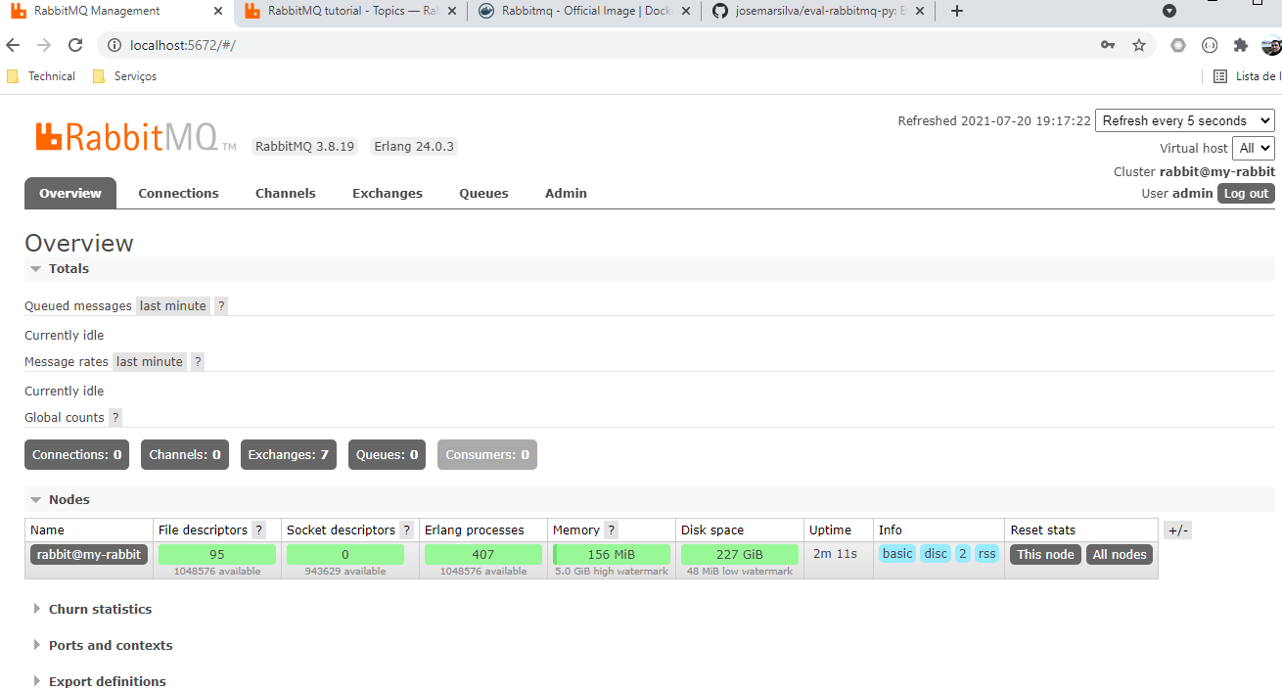
Task: Switch to Rabbitmq Official Image browser tab
Action: (x=584, y=11)
